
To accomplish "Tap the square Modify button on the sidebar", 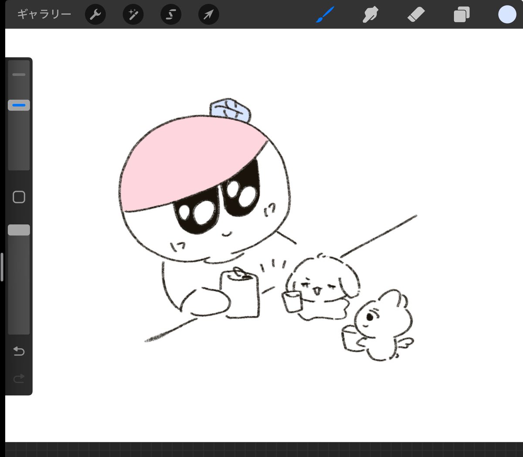I will (19, 197).
